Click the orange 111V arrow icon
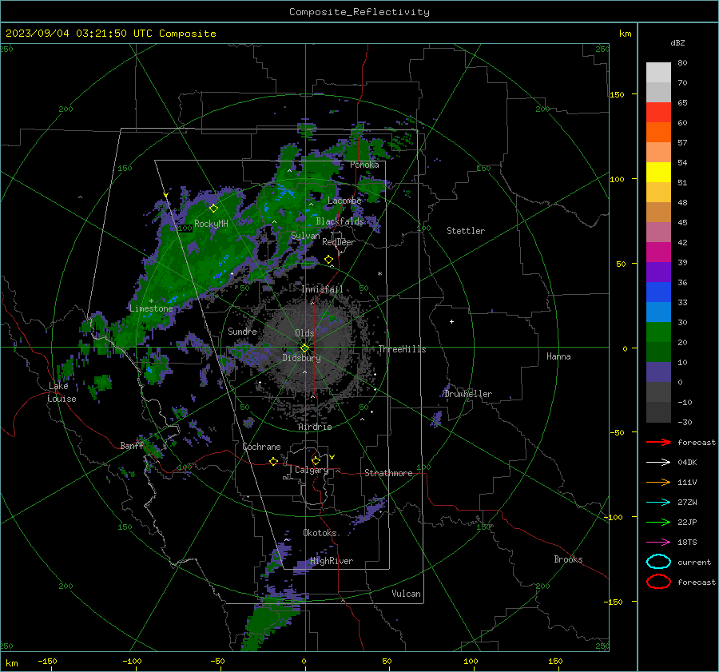Screen dimensions: 719x672 pos(658,482)
